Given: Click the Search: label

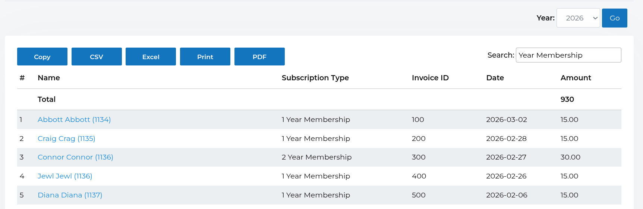Looking at the screenshot, I should (501, 55).
